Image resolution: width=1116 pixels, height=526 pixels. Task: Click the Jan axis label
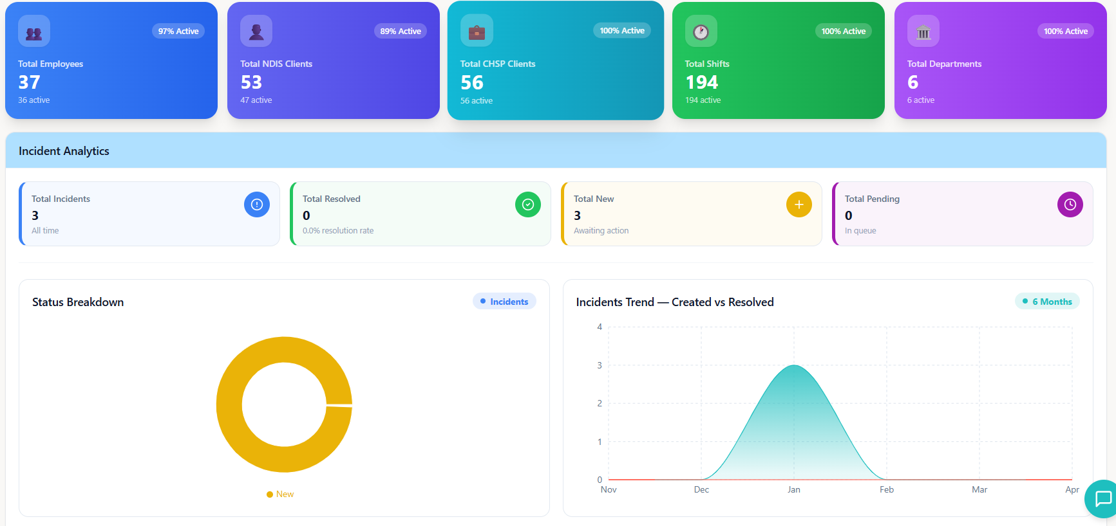point(794,490)
